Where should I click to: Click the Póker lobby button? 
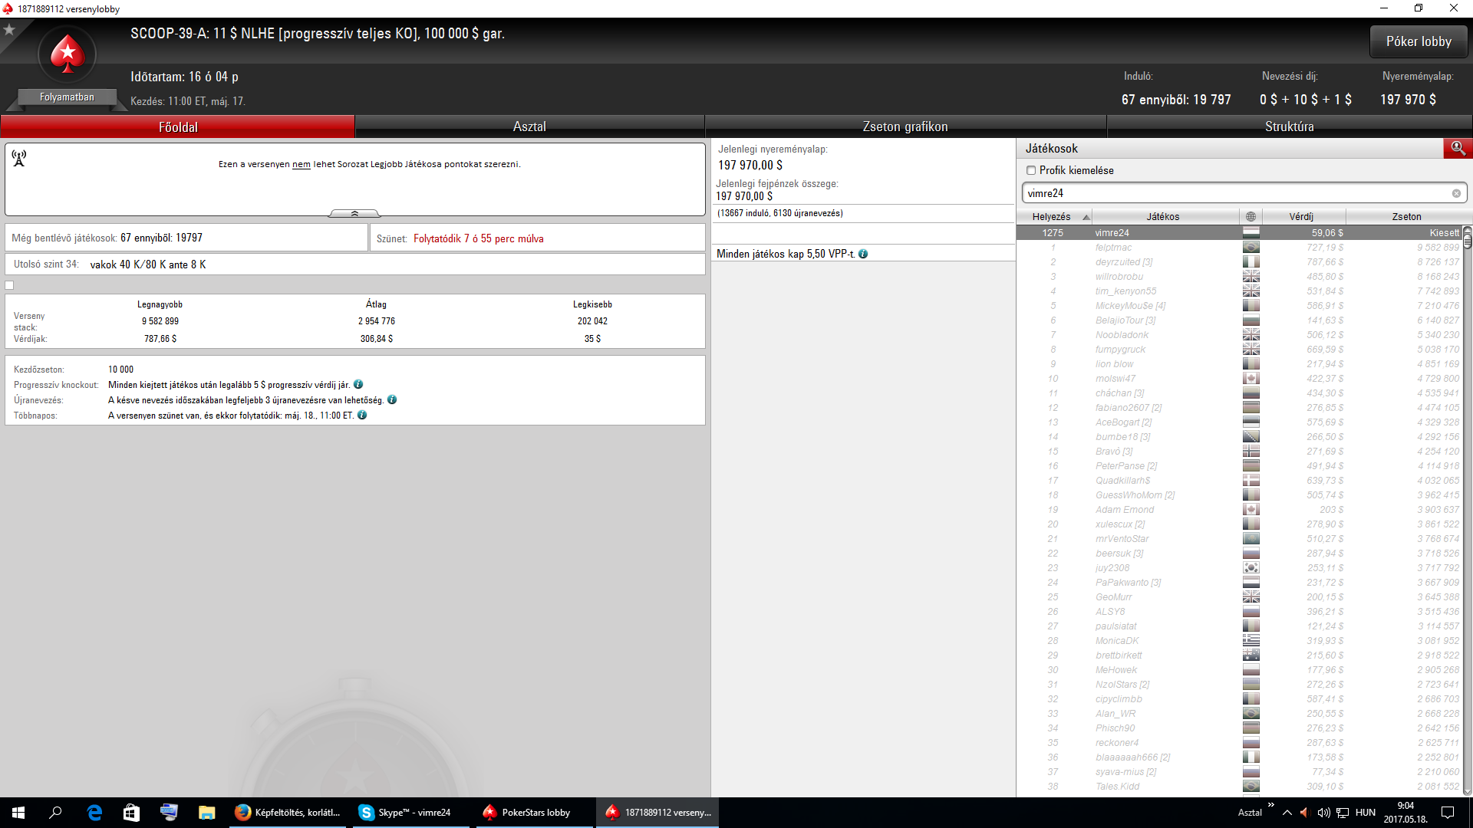coord(1419,41)
